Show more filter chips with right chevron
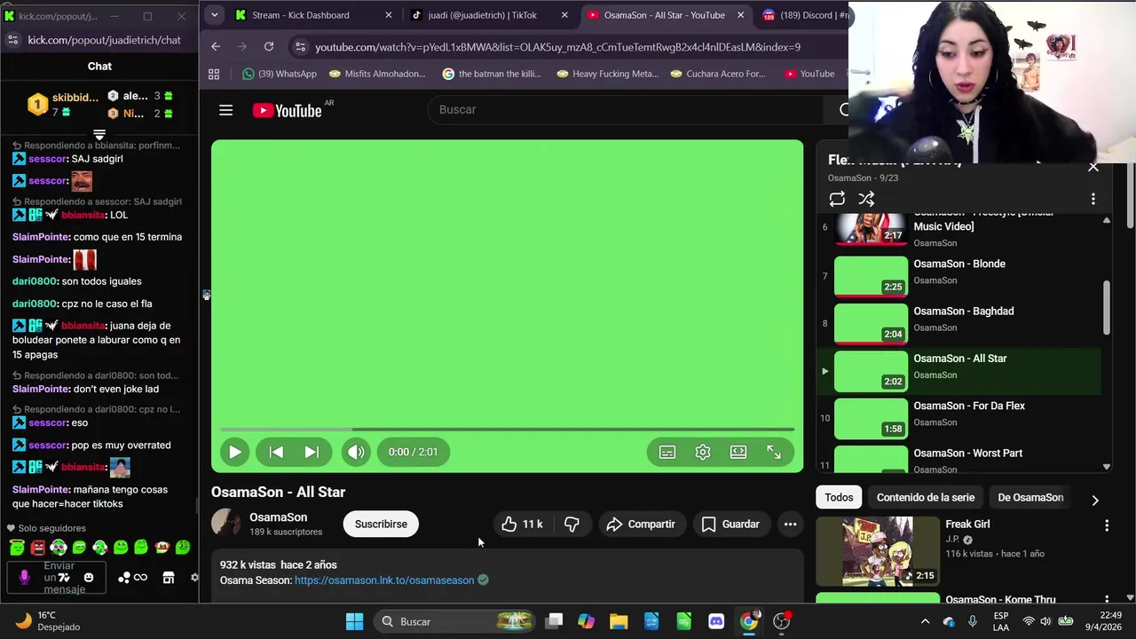This screenshot has height=639, width=1136. click(1095, 500)
